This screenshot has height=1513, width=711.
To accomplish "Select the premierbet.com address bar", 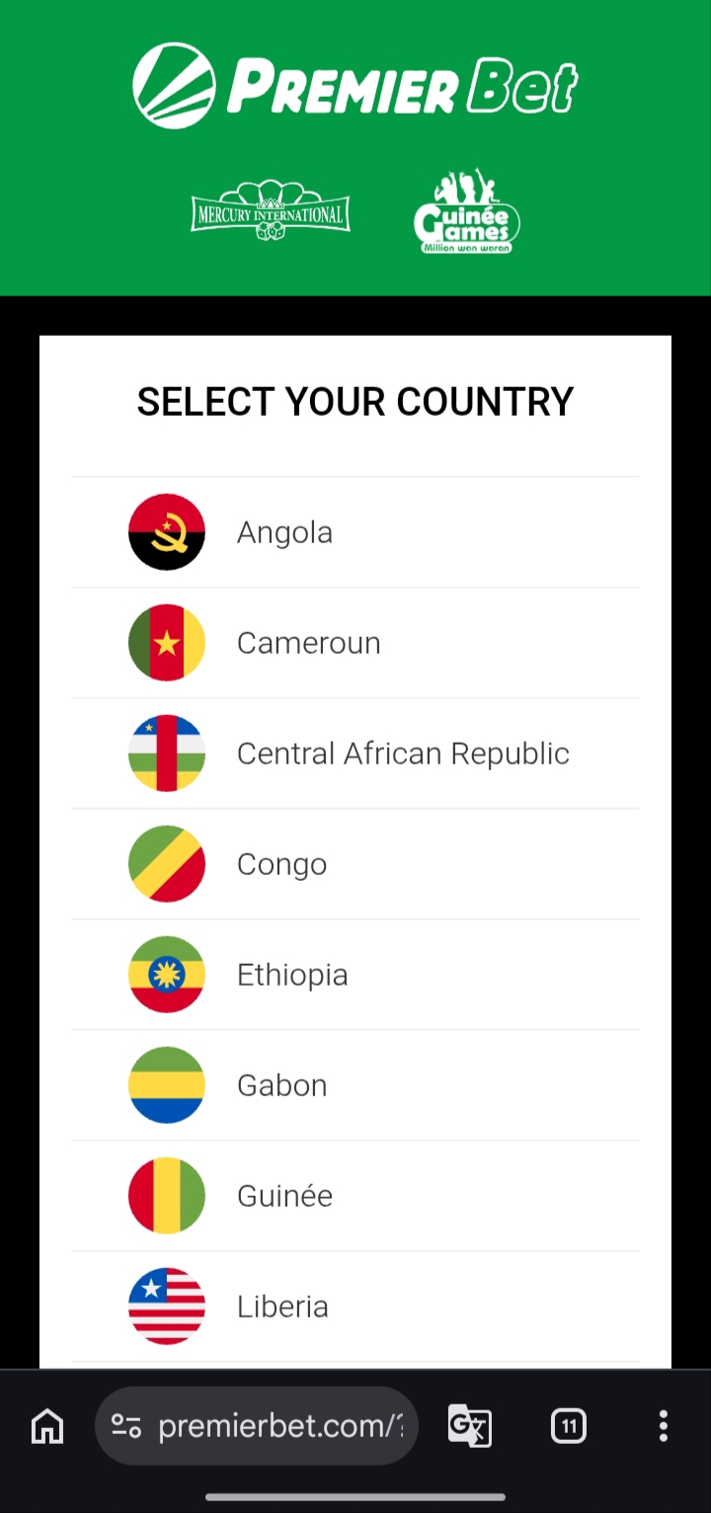I will click(x=257, y=1426).
